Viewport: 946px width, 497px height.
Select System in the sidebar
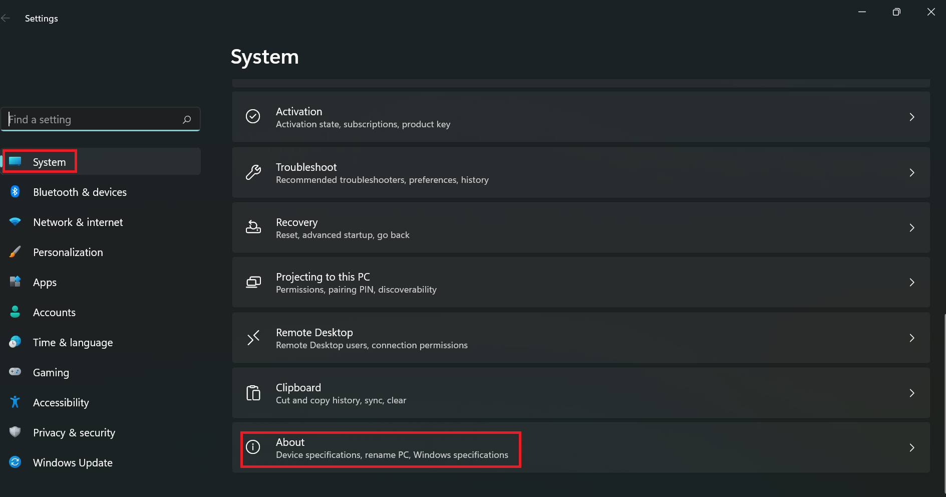coord(101,161)
